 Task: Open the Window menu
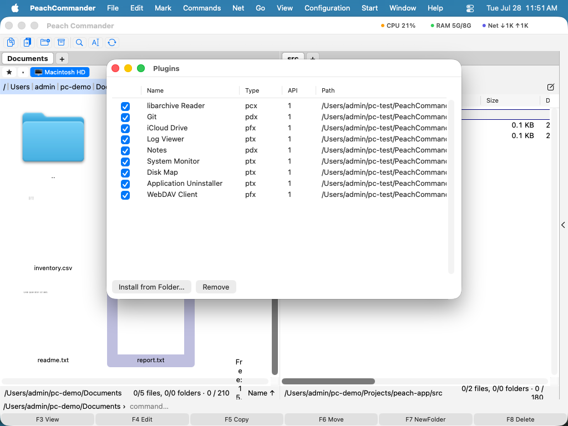point(403,8)
